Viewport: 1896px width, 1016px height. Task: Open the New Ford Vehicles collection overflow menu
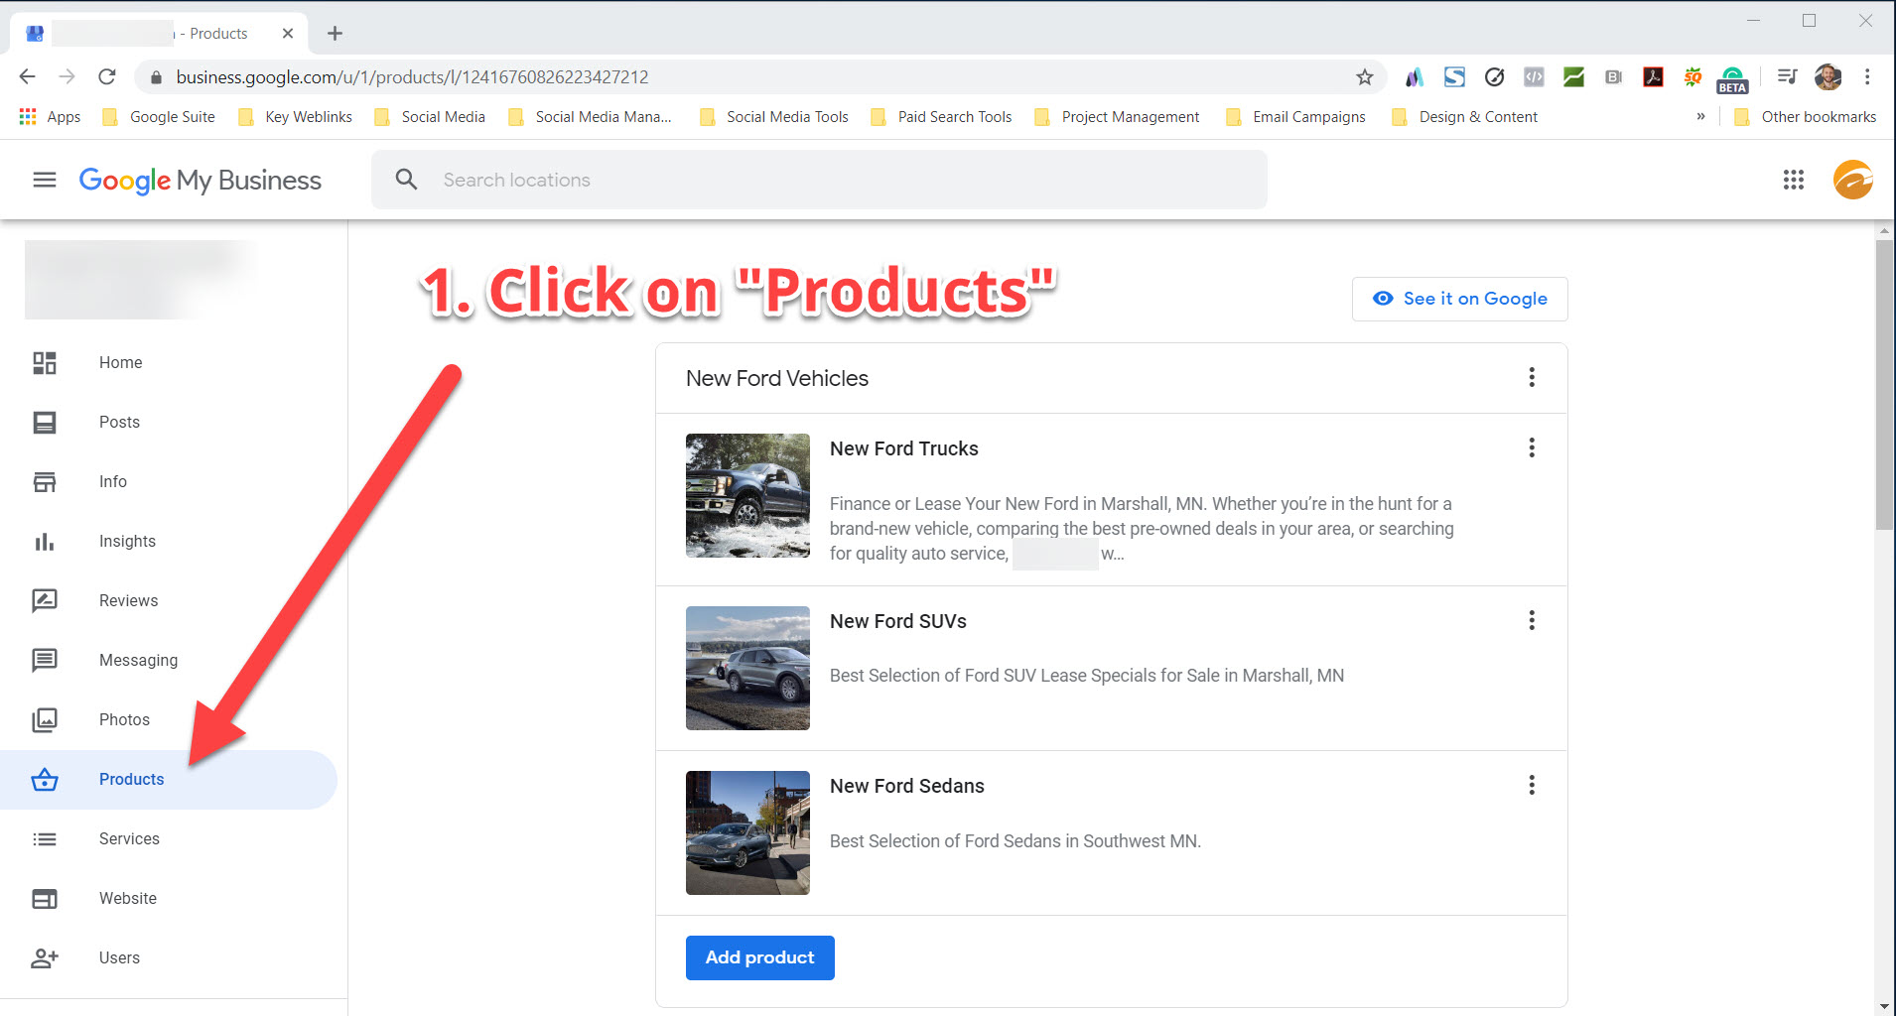(1532, 378)
